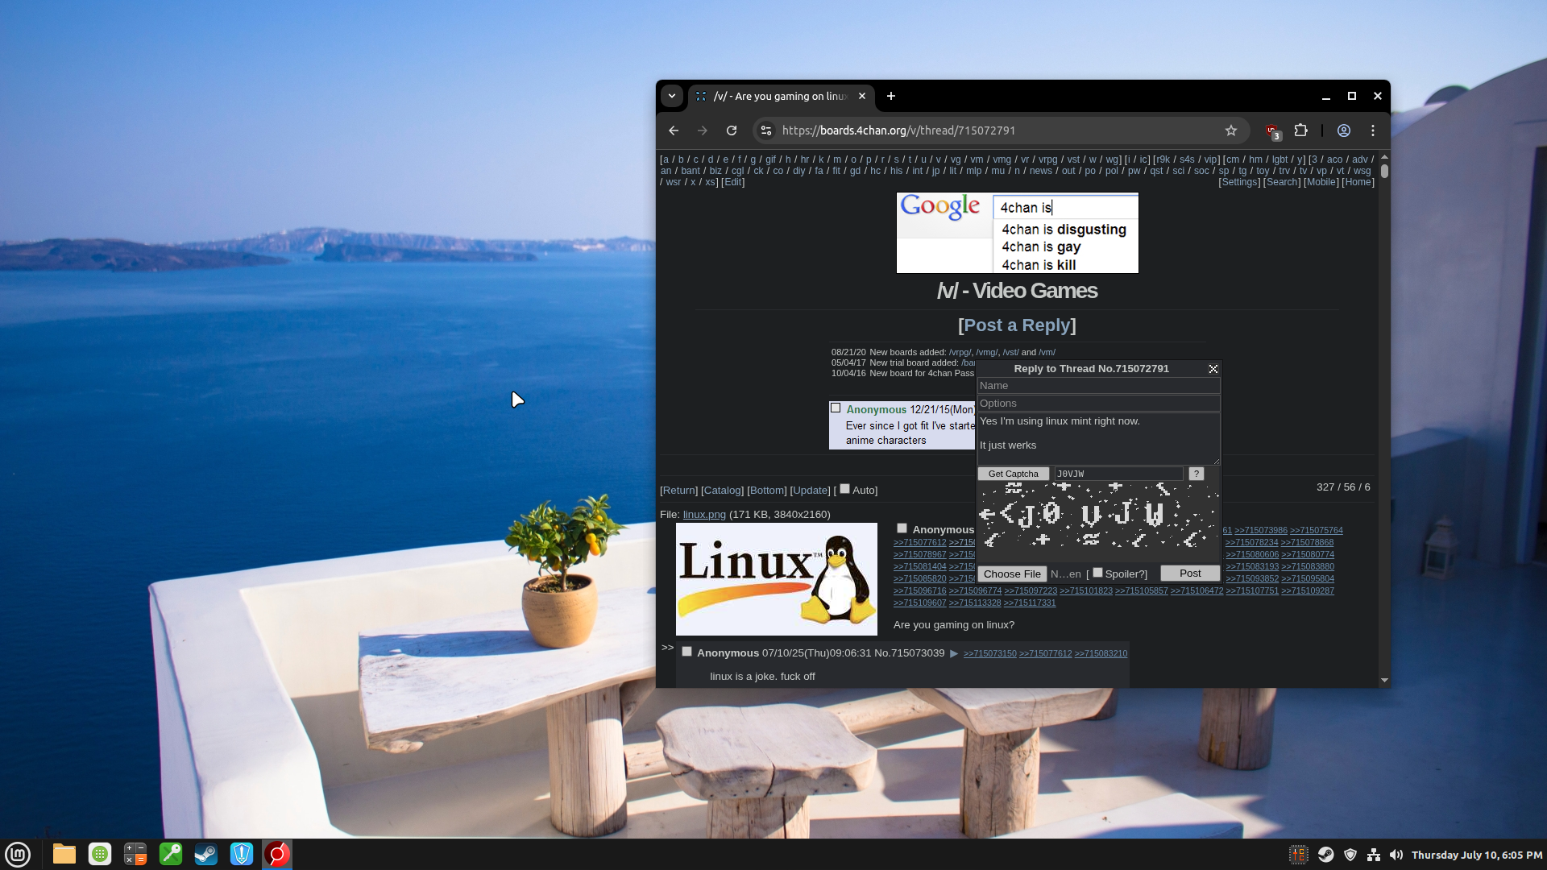Screen dimensions: 1547x870
Task: Open the browser extensions puzzle icon
Action: pos(1300,130)
